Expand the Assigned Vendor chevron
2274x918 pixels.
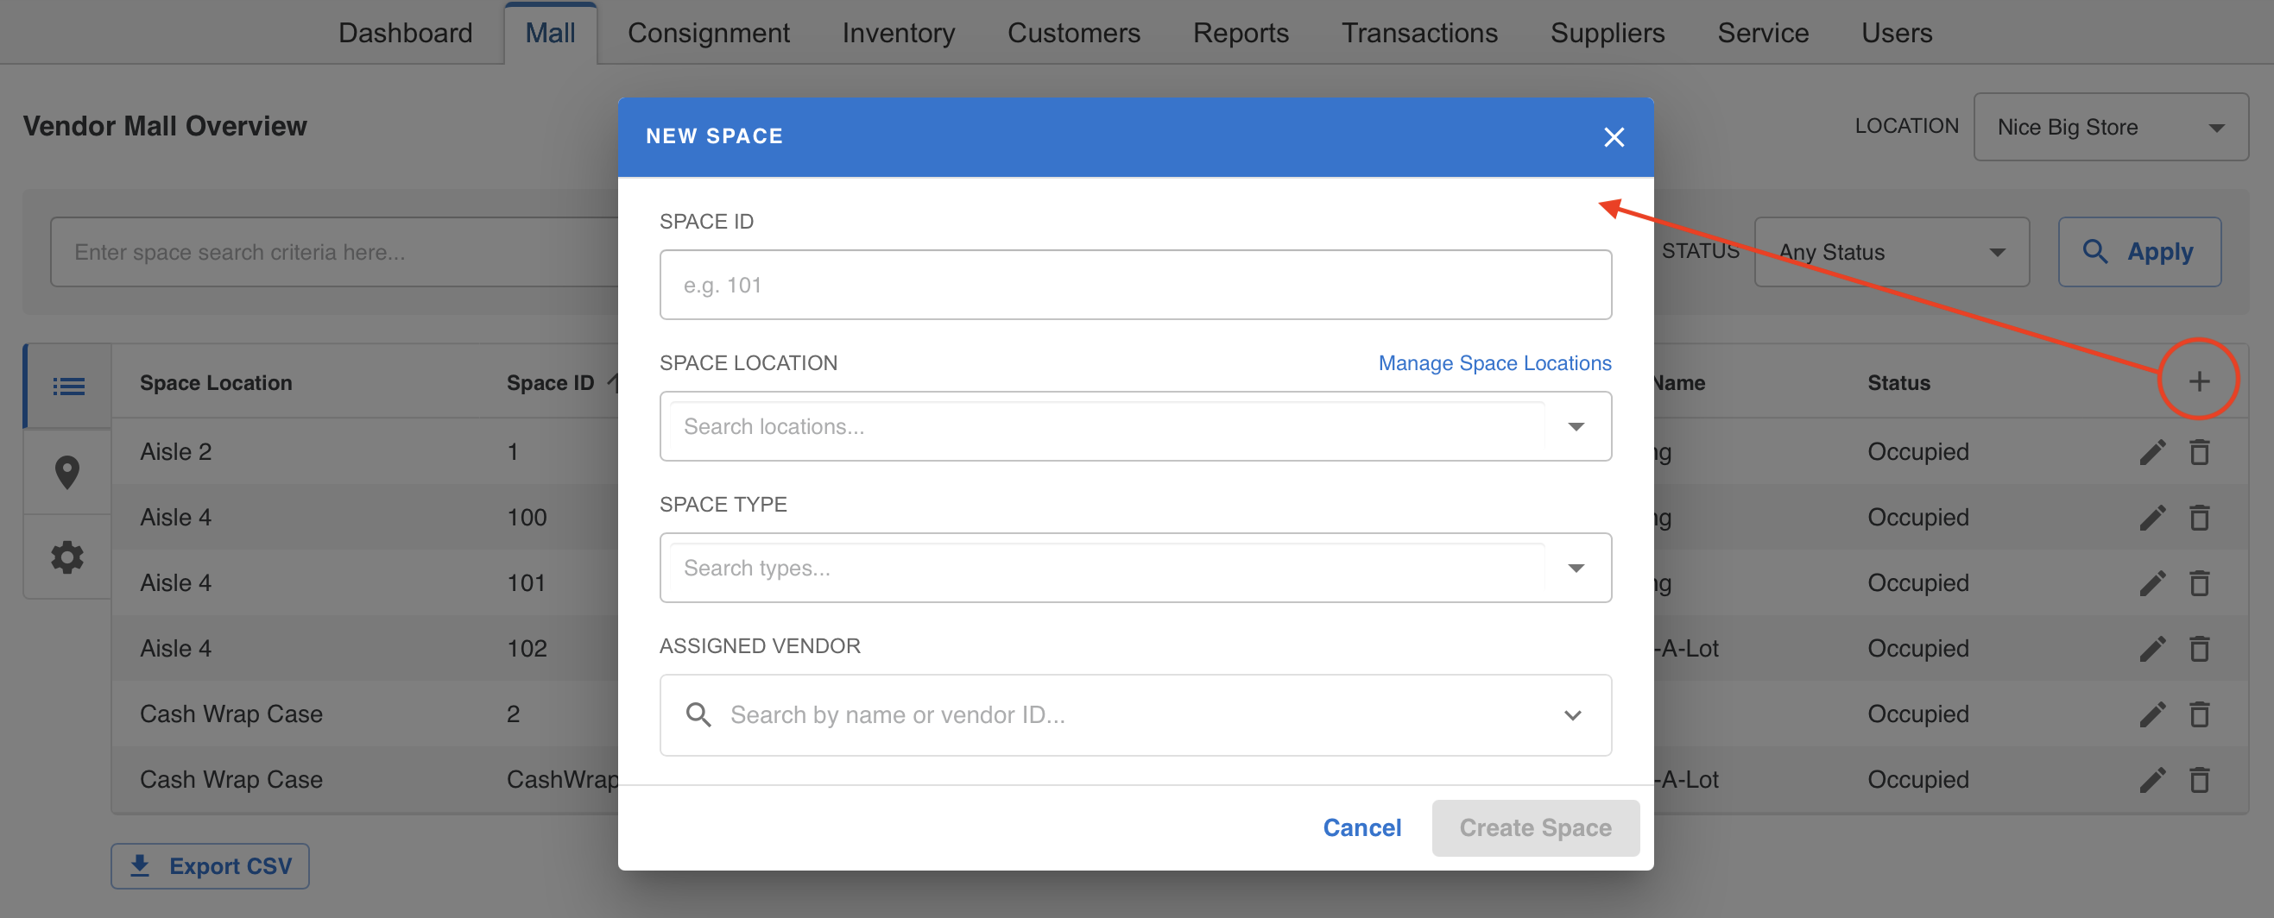(1572, 715)
